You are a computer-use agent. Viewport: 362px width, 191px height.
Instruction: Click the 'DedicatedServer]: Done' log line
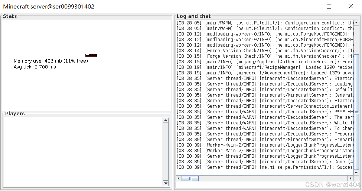point(265,161)
